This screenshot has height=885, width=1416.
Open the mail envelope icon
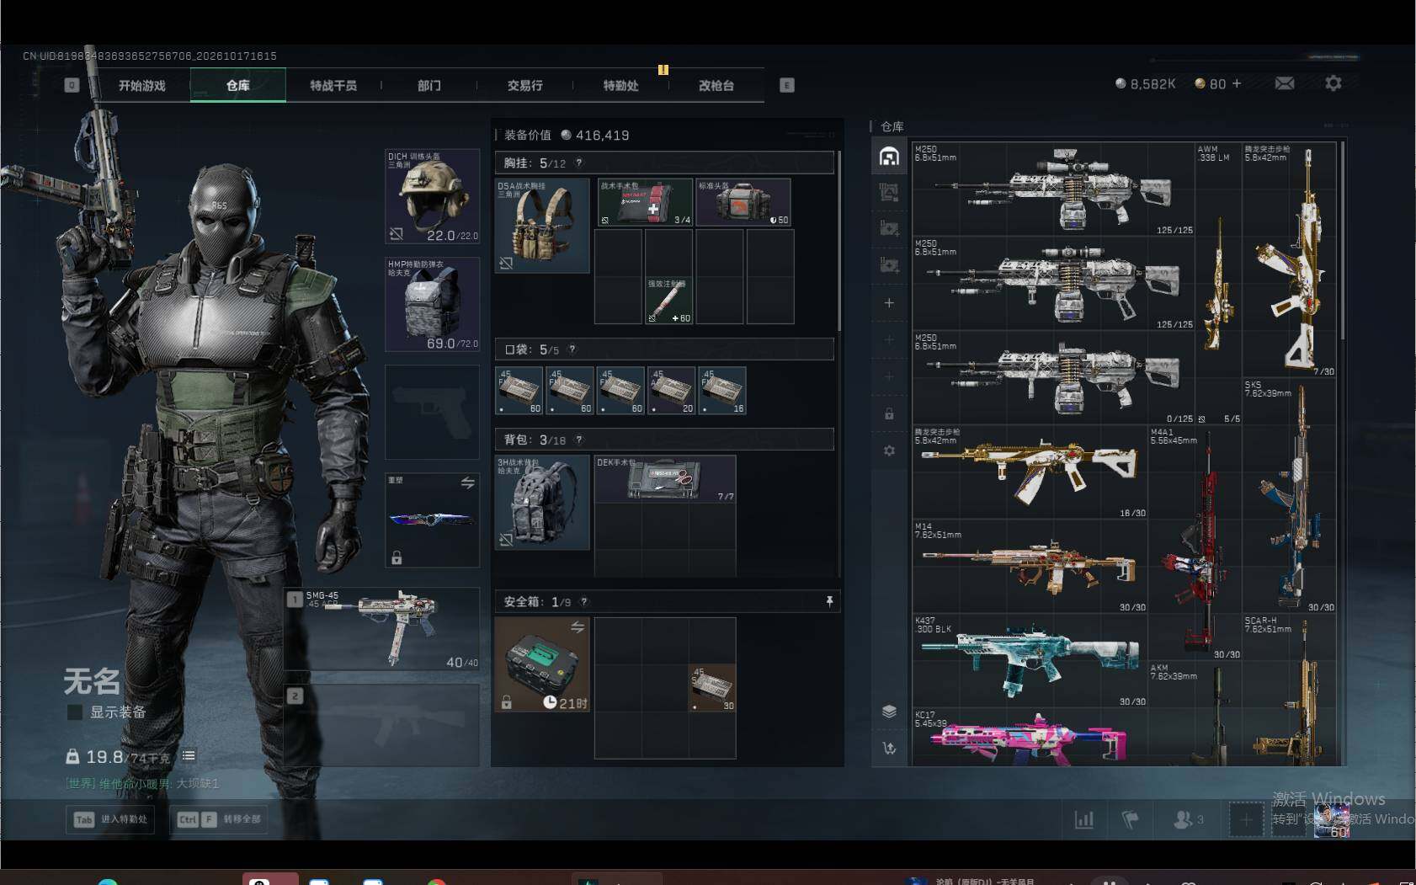(1285, 83)
